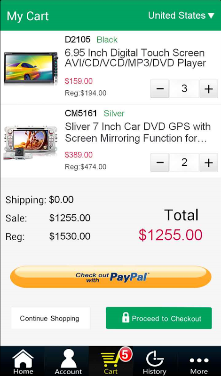Select the CM5161 quantity field showing 2
The height and width of the screenshot is (376, 221).
pos(184,163)
